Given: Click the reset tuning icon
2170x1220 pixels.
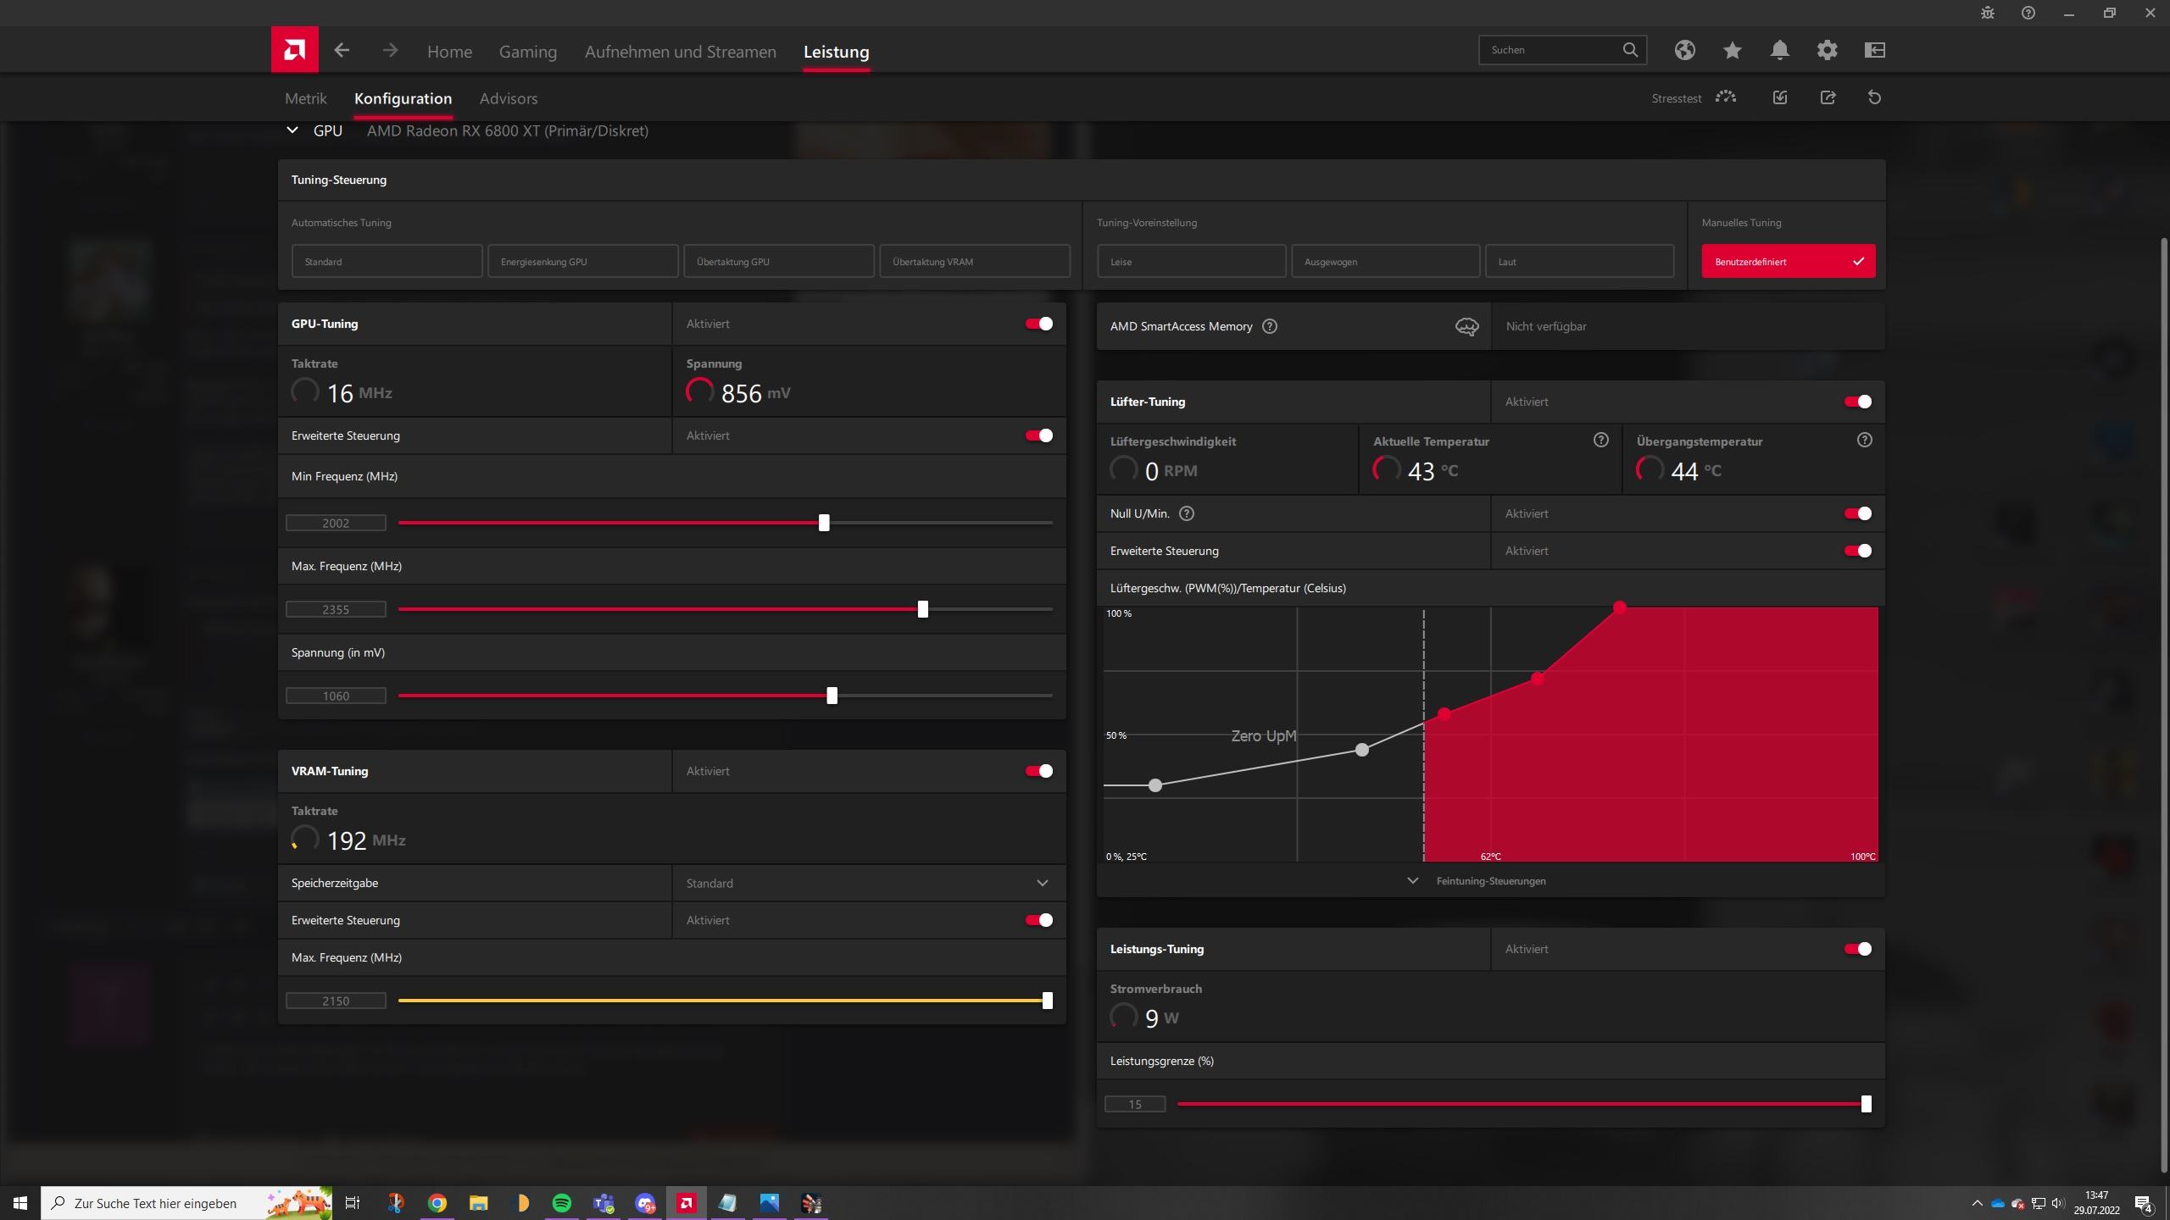Looking at the screenshot, I should point(1874,97).
